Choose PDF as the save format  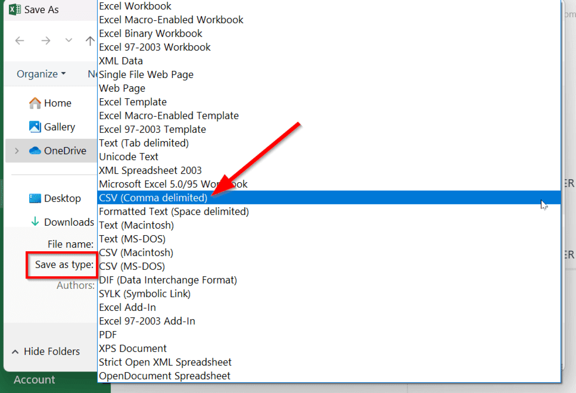coord(108,334)
